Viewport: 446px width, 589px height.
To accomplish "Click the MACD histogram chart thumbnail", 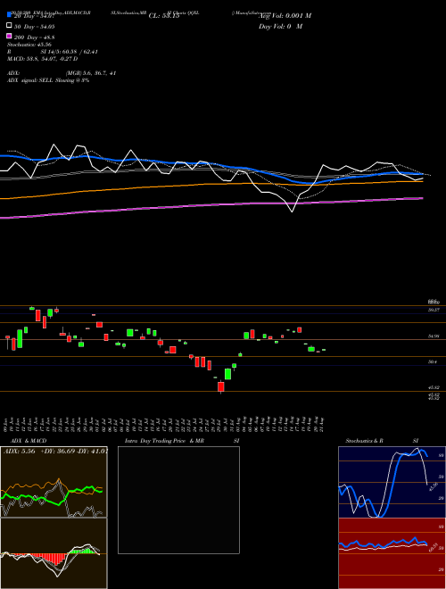I will click(x=54, y=553).
